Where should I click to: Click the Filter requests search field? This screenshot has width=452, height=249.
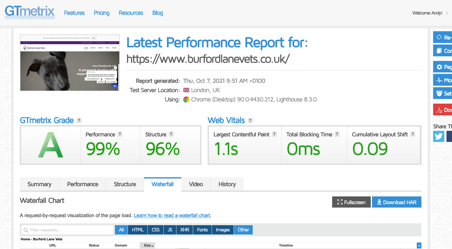[x=67, y=230]
